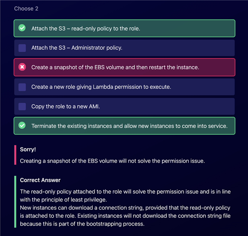Click the green checkmark beside Terminate existing instances
This screenshot has height=236, width=248.
[22, 125]
